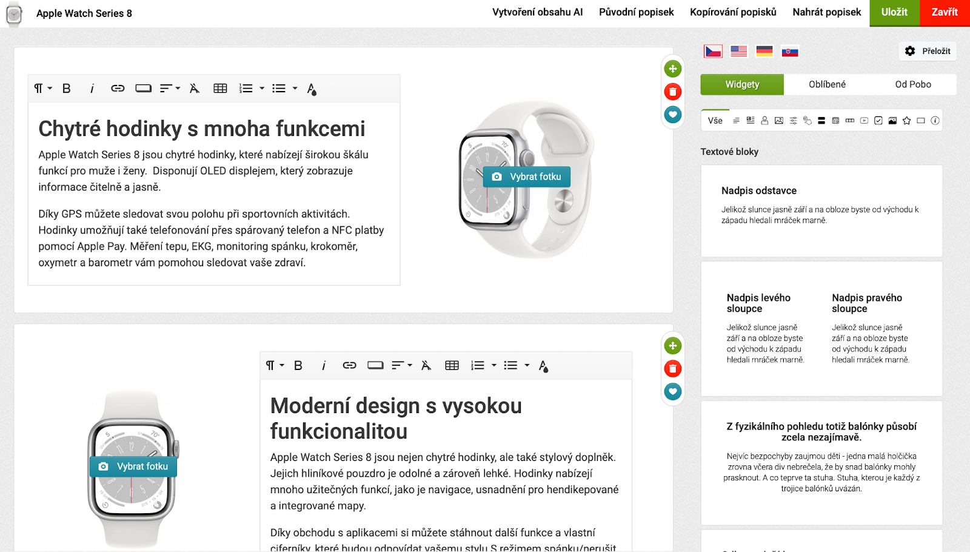Open text color picker in 'Chytré hodinky' toolbar

pos(311,89)
